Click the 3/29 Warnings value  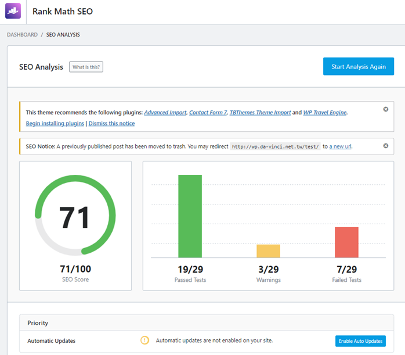(x=269, y=270)
